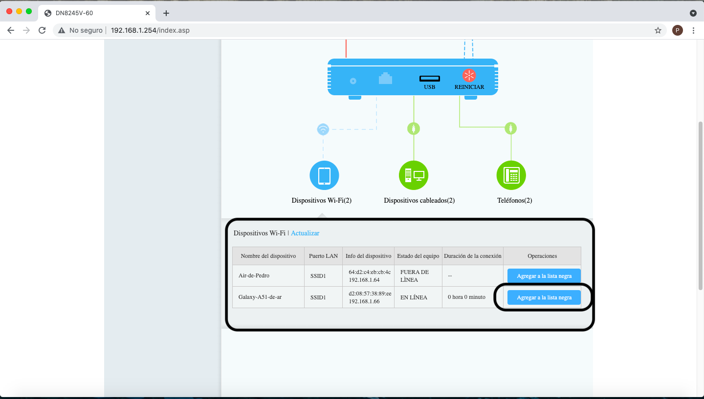Click the No seguro site info indicator
Image resolution: width=704 pixels, height=399 pixels.
(80, 30)
